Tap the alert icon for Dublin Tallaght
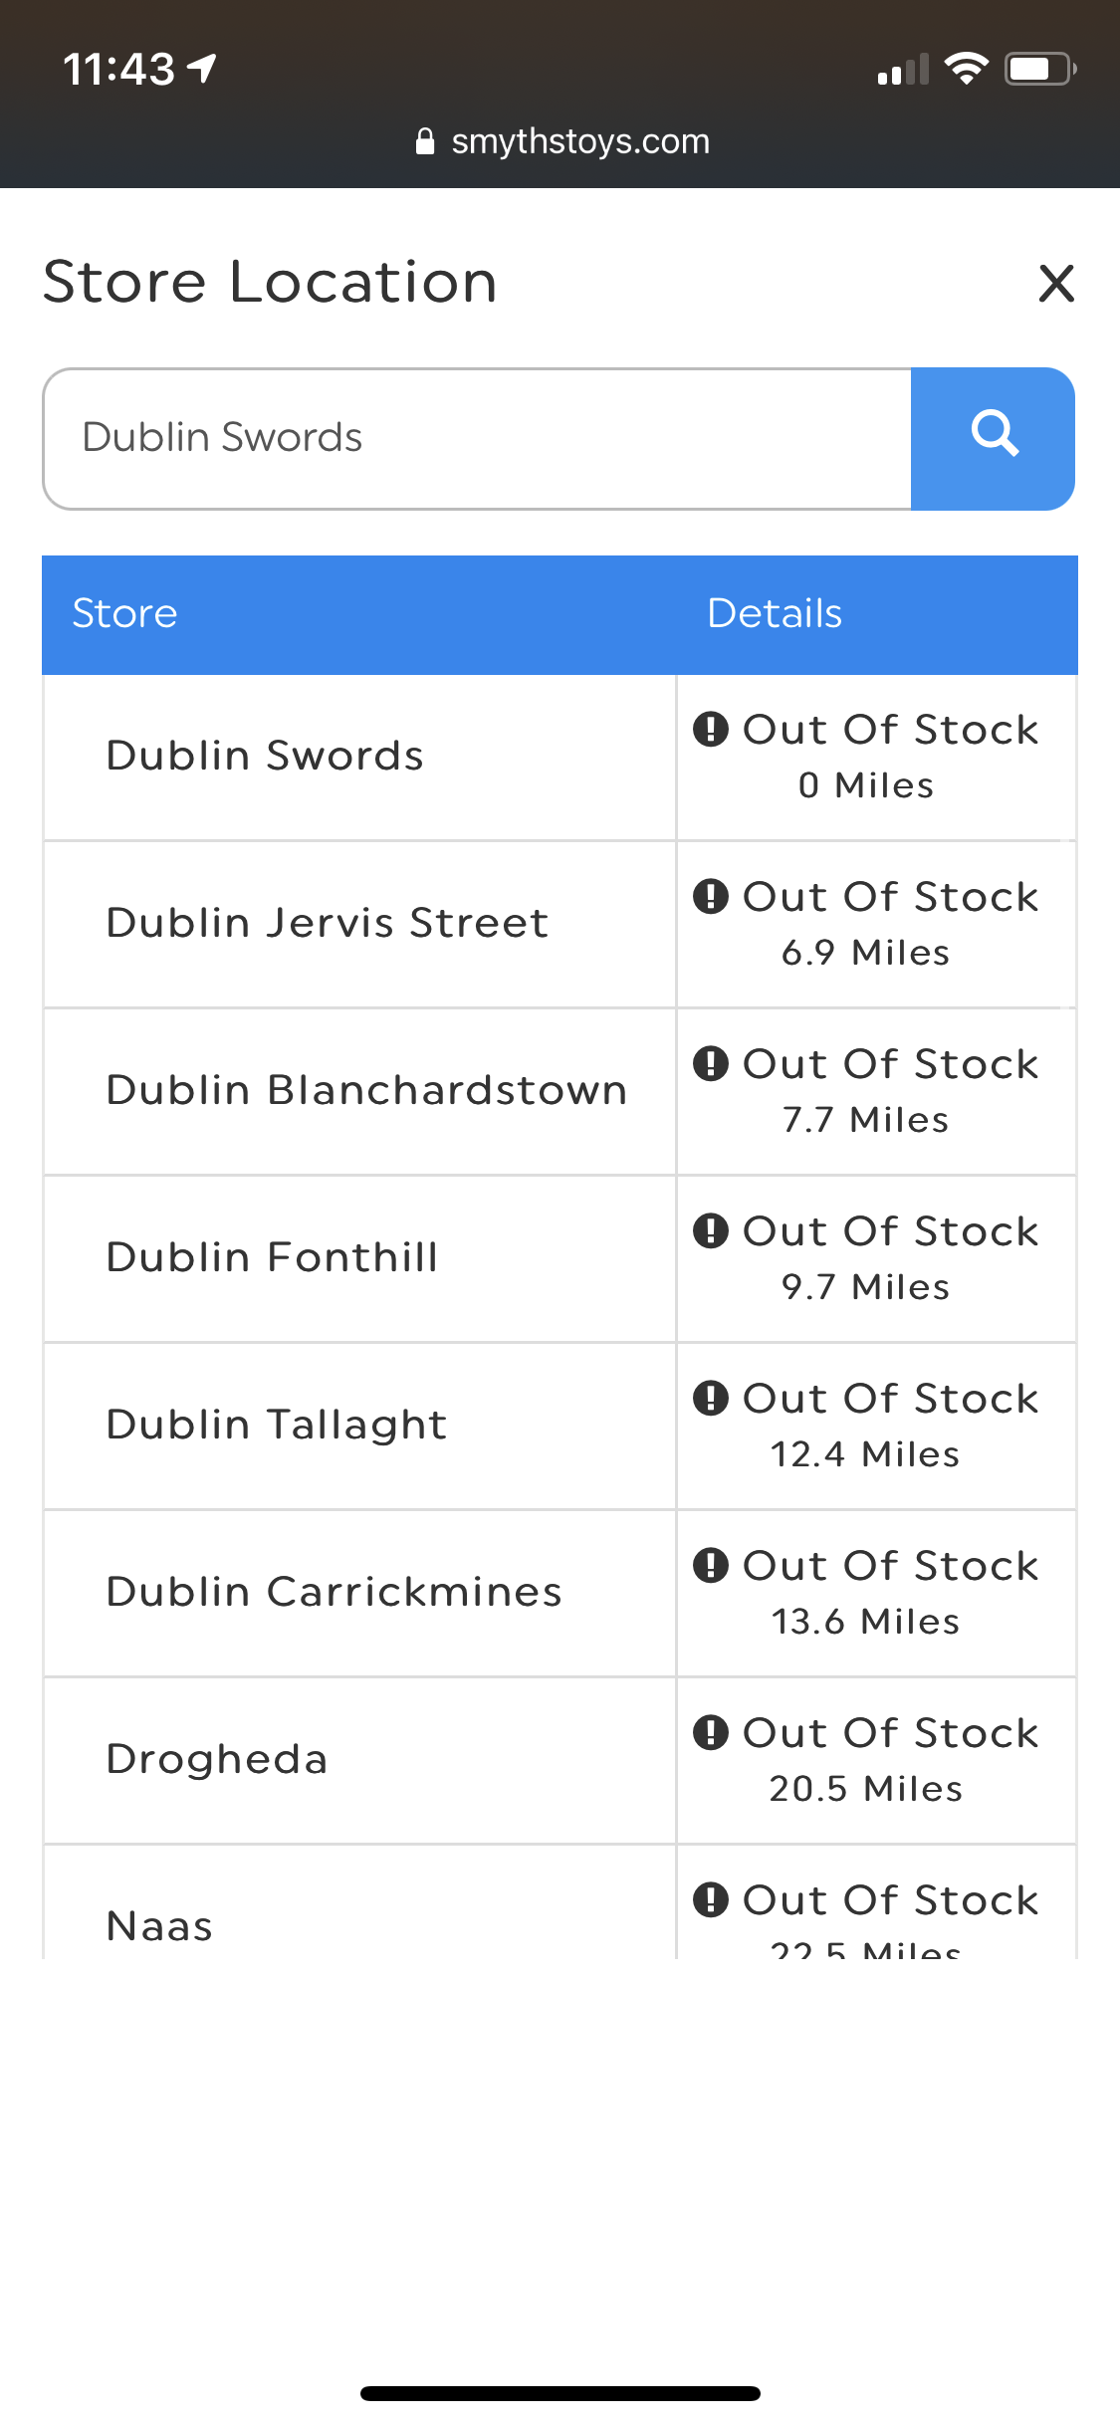This screenshot has height=2425, width=1120. click(711, 1399)
